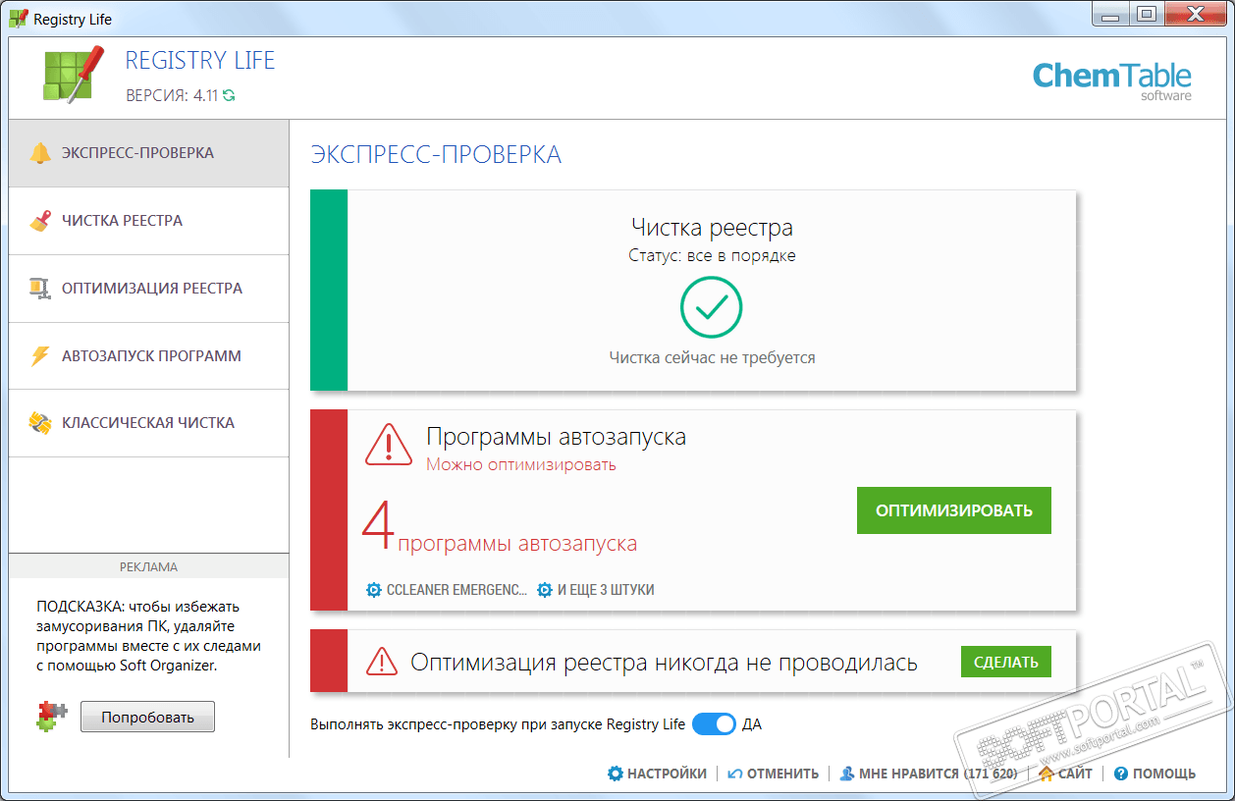Click Мне нравится (171 620) link
The image size is (1235, 801).
pyautogui.click(x=939, y=774)
